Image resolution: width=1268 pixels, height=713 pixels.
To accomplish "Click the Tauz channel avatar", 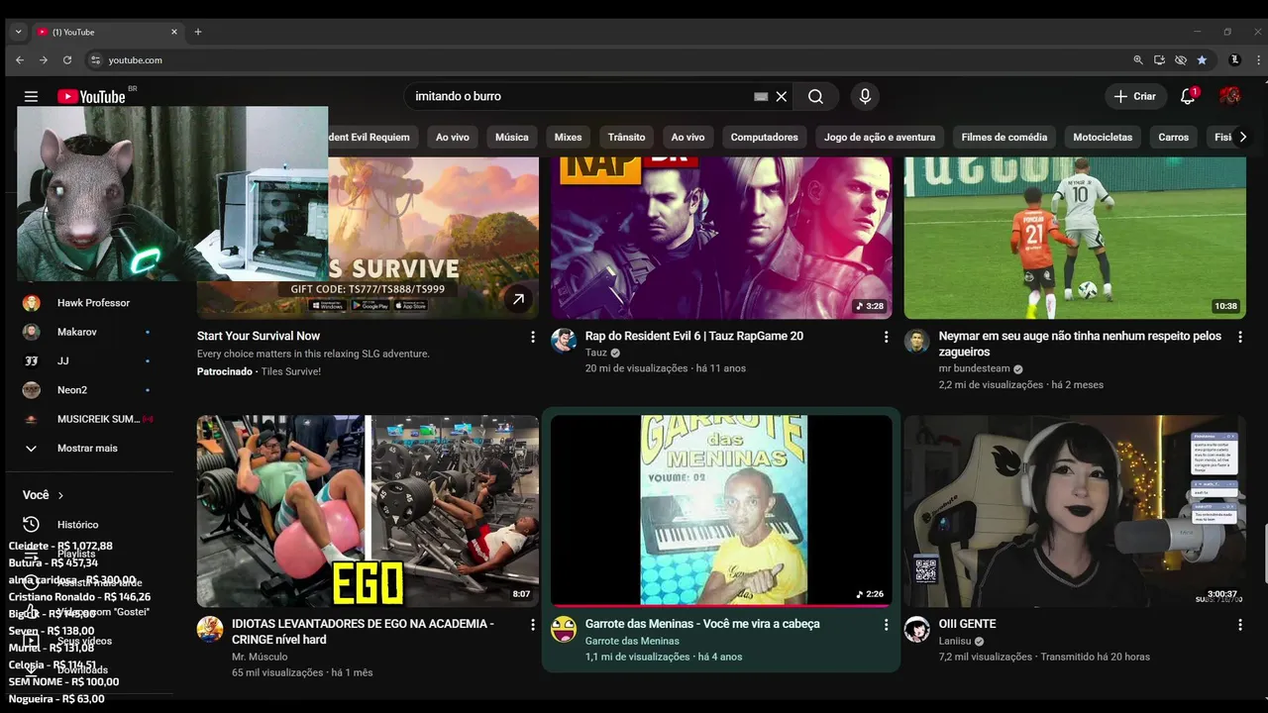I will tap(564, 341).
